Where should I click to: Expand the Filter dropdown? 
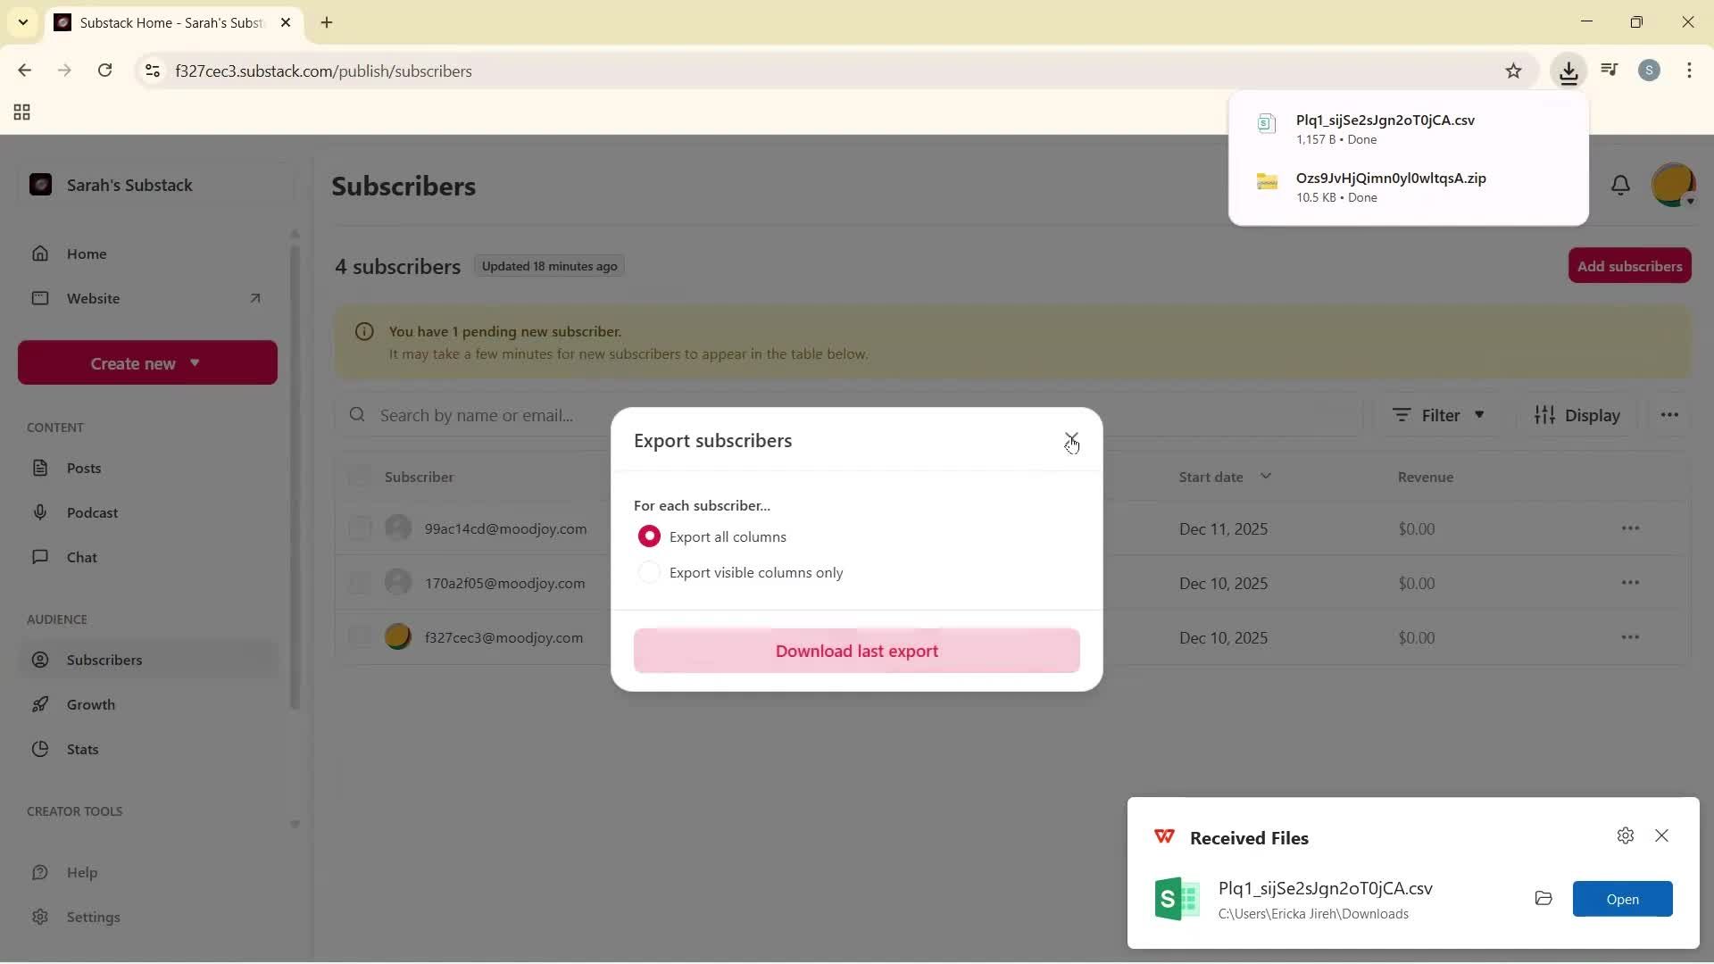1438,414
